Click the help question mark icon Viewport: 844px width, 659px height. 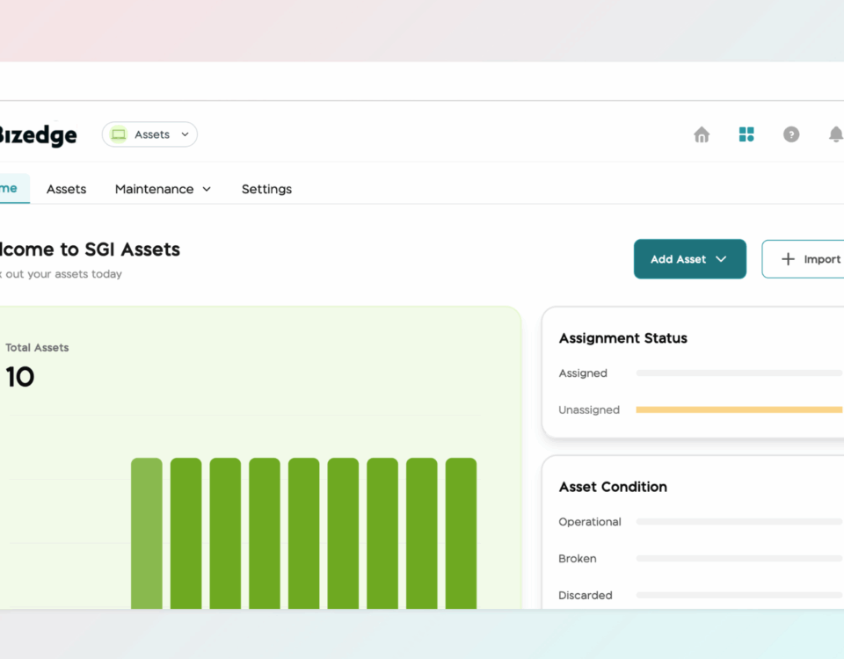point(791,134)
